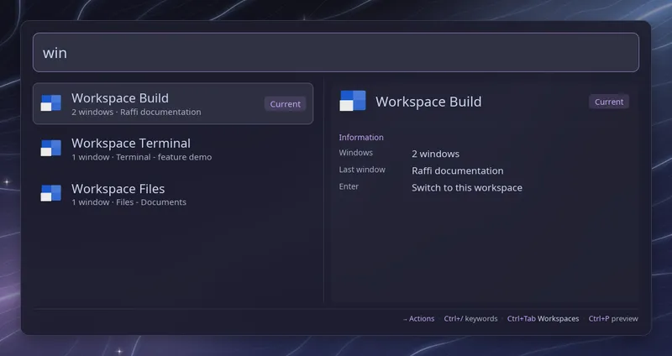The height and width of the screenshot is (356, 672).
Task: Click the Current badge in the preview panel
Action: (x=608, y=102)
